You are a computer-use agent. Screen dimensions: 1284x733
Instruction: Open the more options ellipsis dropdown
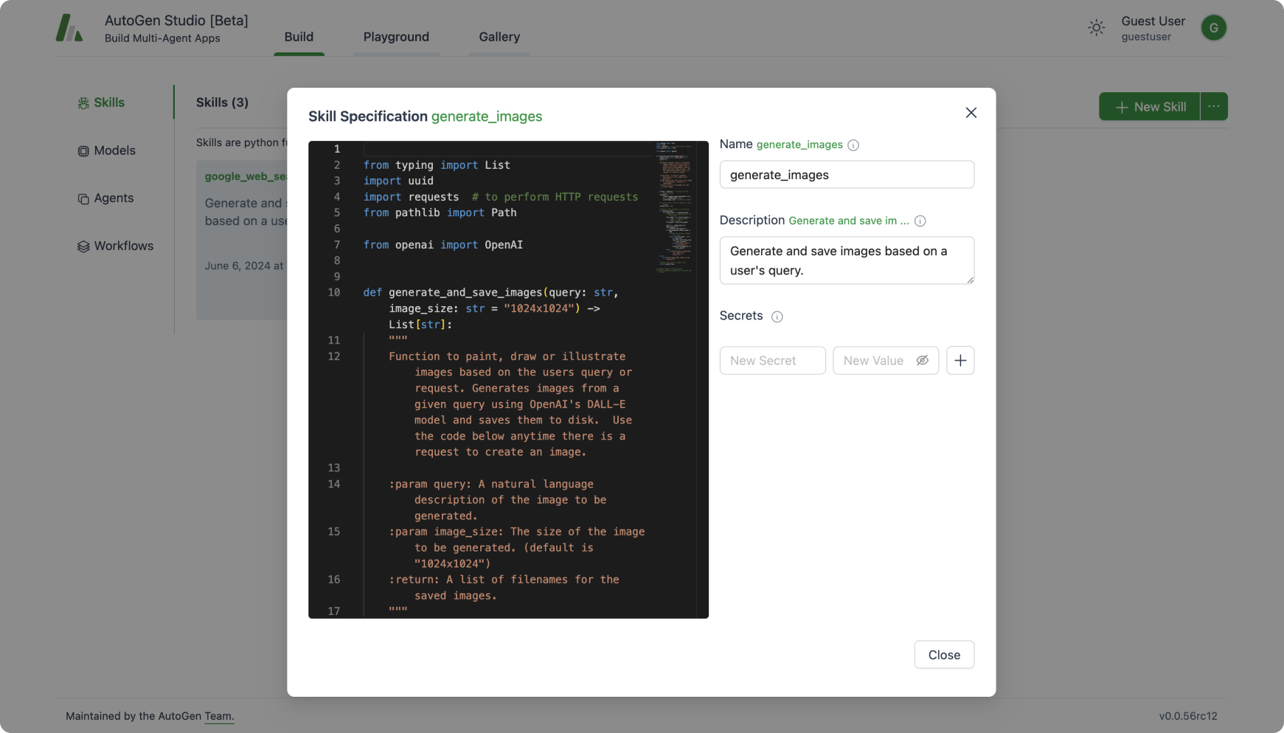1214,107
